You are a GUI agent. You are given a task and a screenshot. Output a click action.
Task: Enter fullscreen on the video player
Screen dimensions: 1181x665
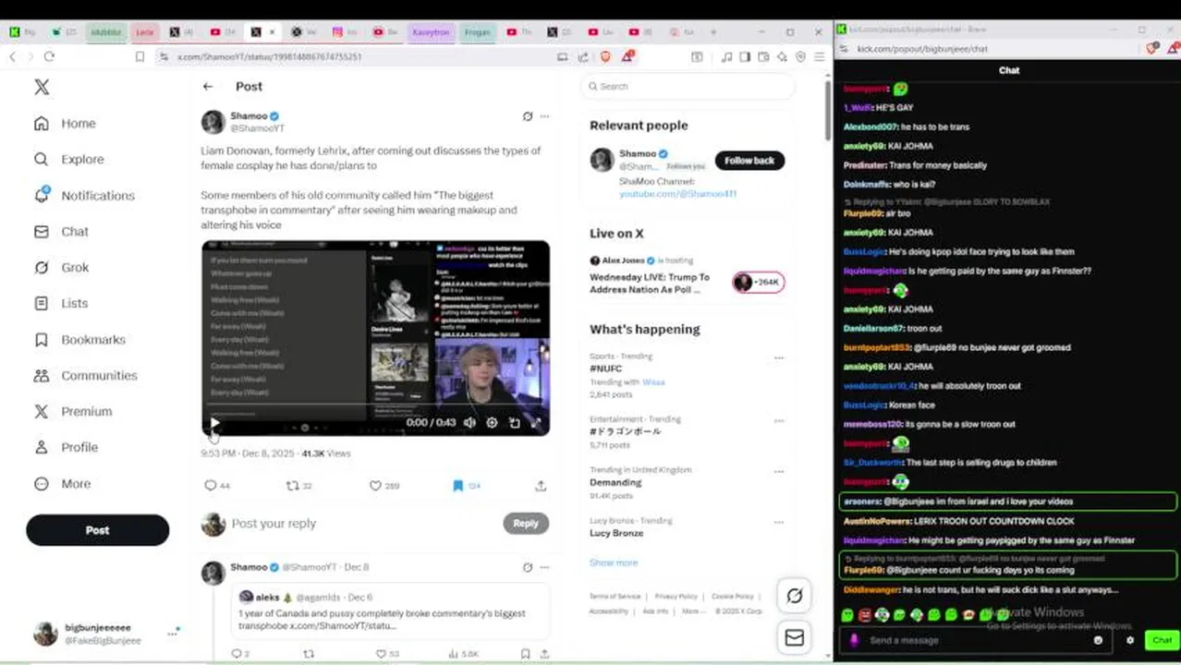tap(536, 422)
